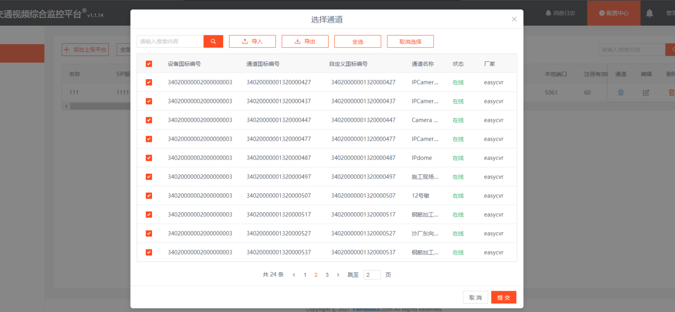Click the 提交 submit button
675x312 pixels.
point(503,297)
